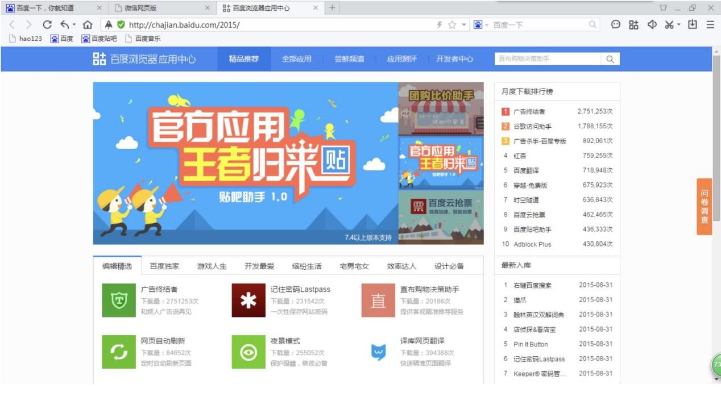Click the 百度浏览器应用中心 logo
The height and width of the screenshot is (393, 721).
coord(144,59)
